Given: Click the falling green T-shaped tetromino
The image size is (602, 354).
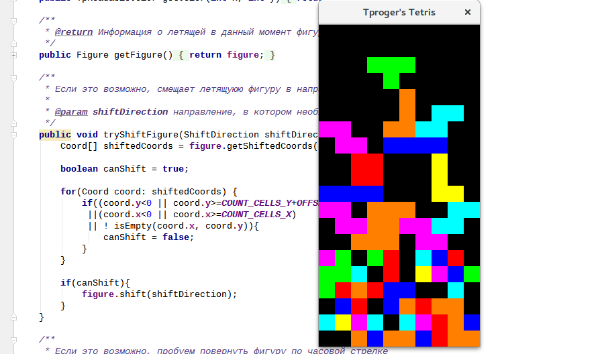Looking at the screenshot, I should tap(391, 69).
